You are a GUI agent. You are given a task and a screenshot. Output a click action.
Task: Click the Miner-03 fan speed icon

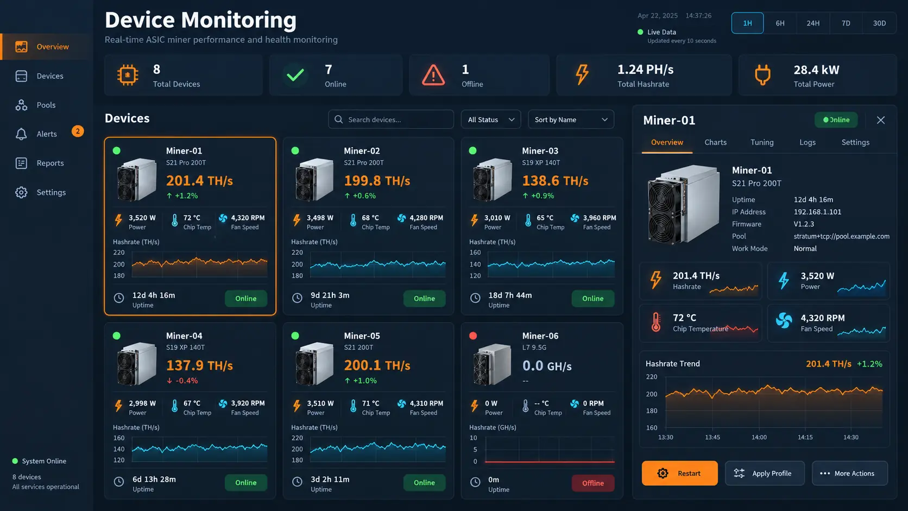(575, 218)
